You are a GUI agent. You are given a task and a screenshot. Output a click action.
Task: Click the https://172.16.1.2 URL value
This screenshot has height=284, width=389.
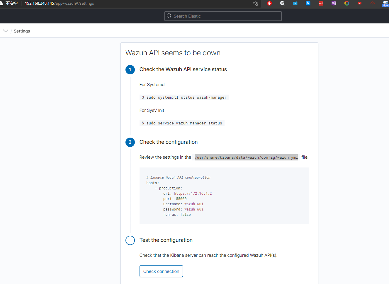(193, 194)
